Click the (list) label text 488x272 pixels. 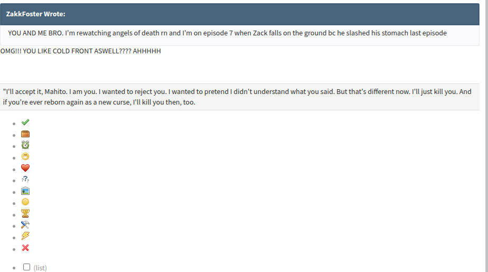[40, 268]
